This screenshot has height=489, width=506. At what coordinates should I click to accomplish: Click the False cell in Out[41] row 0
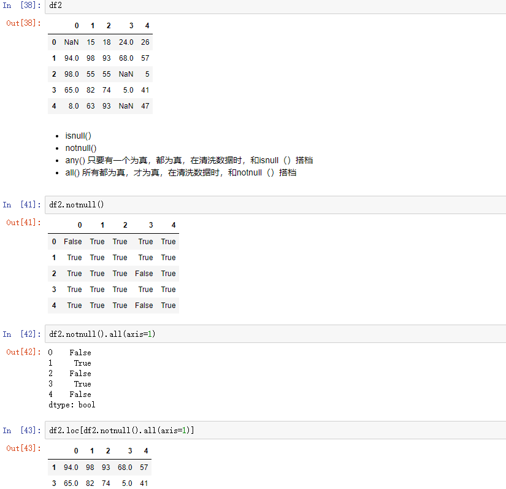pos(72,242)
